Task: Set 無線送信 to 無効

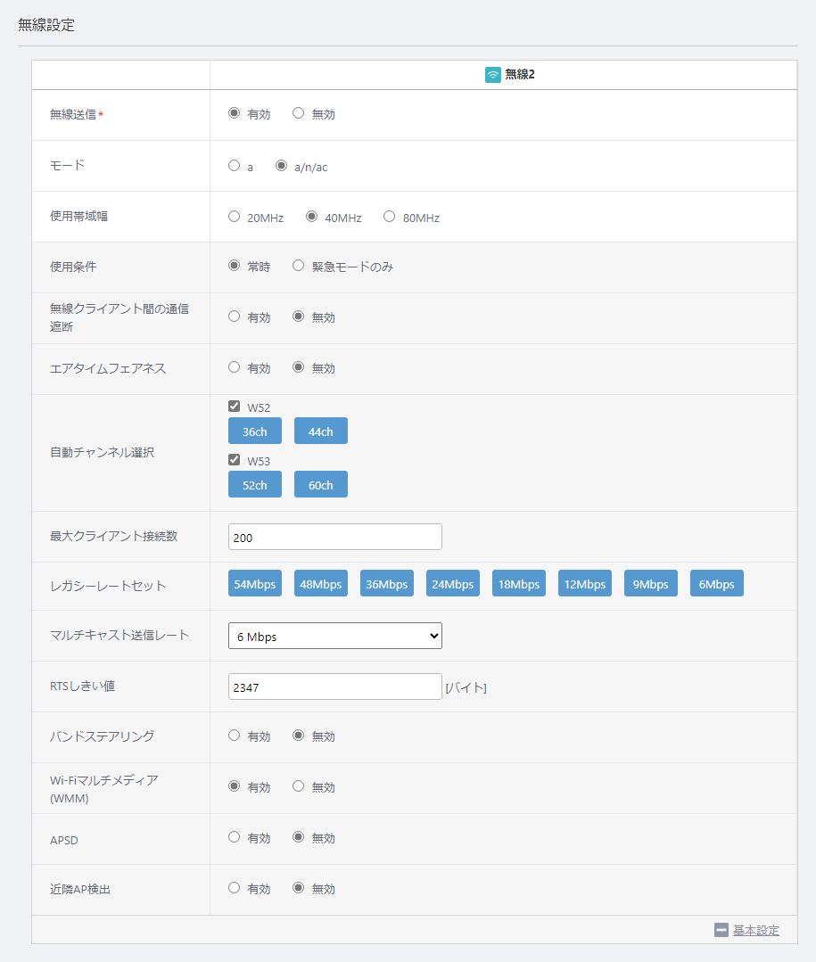Action: 298,113
